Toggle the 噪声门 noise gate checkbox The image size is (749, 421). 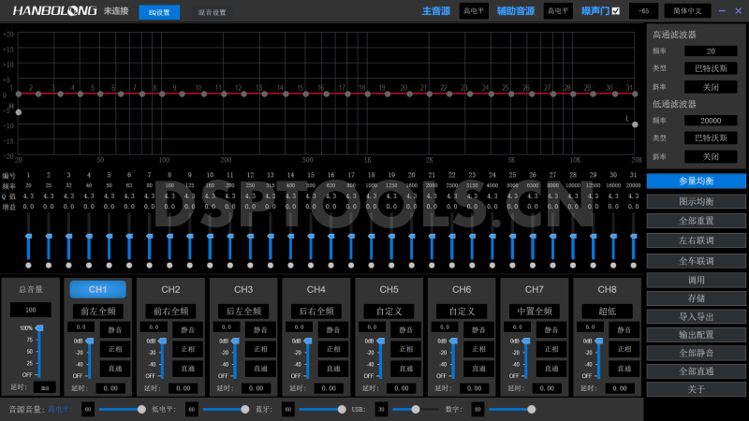[x=615, y=11]
